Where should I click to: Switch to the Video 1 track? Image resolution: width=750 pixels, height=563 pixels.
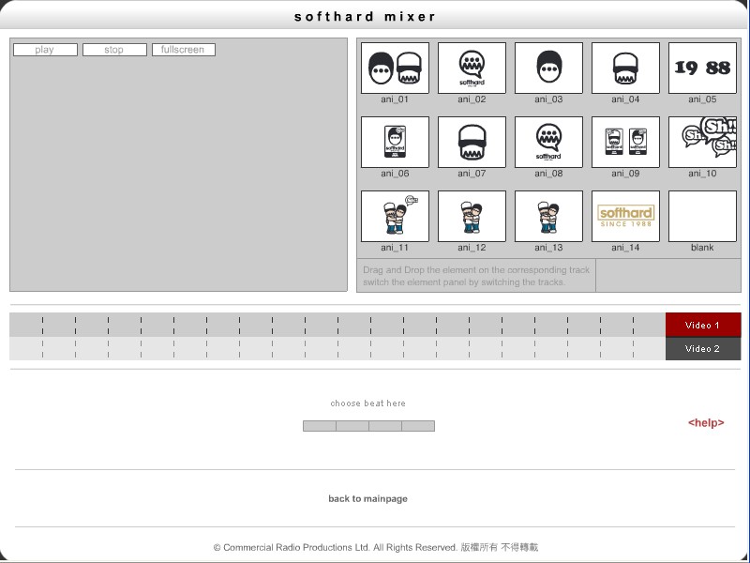[703, 325]
